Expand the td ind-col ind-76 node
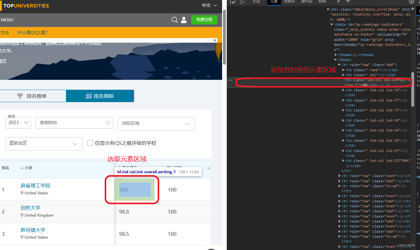420x250 pixels. click(x=343, y=90)
